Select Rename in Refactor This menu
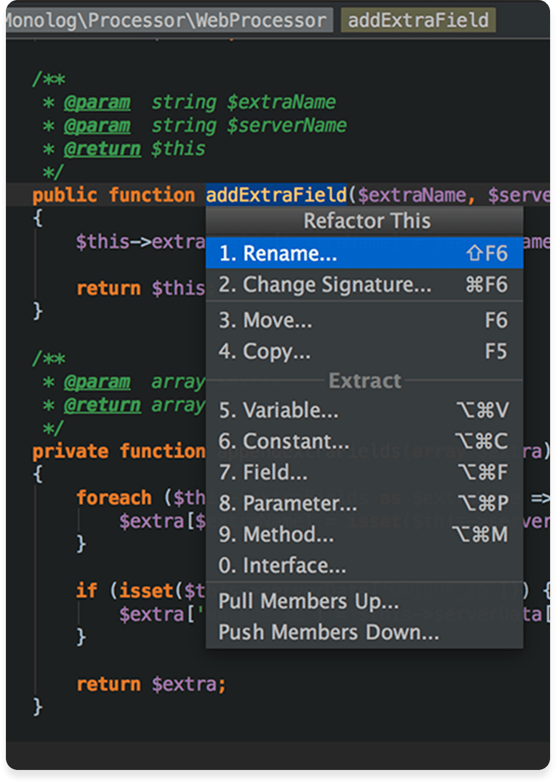The image size is (556, 783). tap(364, 253)
